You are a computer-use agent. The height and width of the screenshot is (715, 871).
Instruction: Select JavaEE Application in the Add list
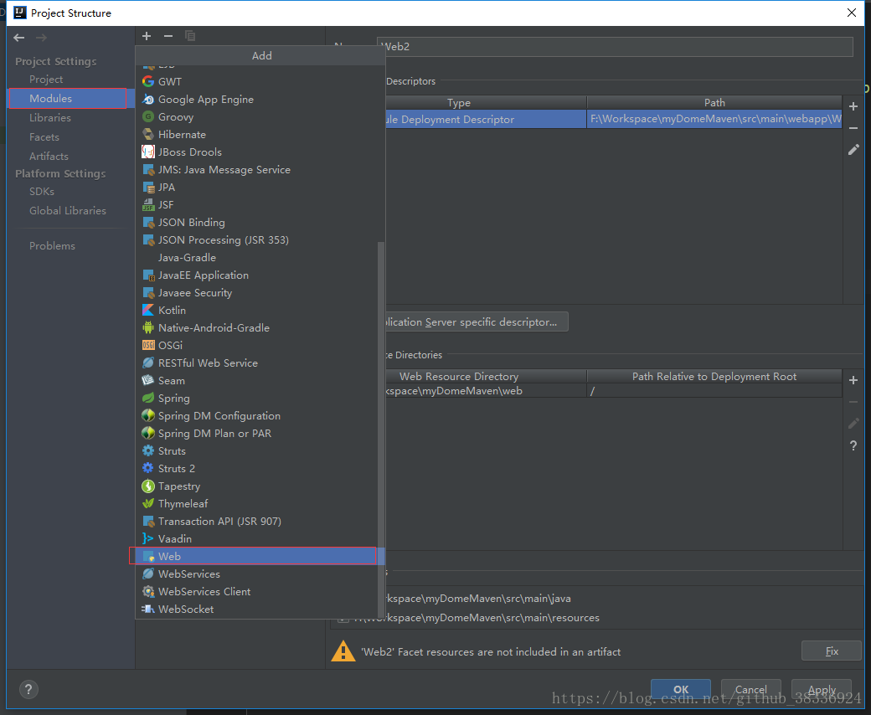point(255,275)
